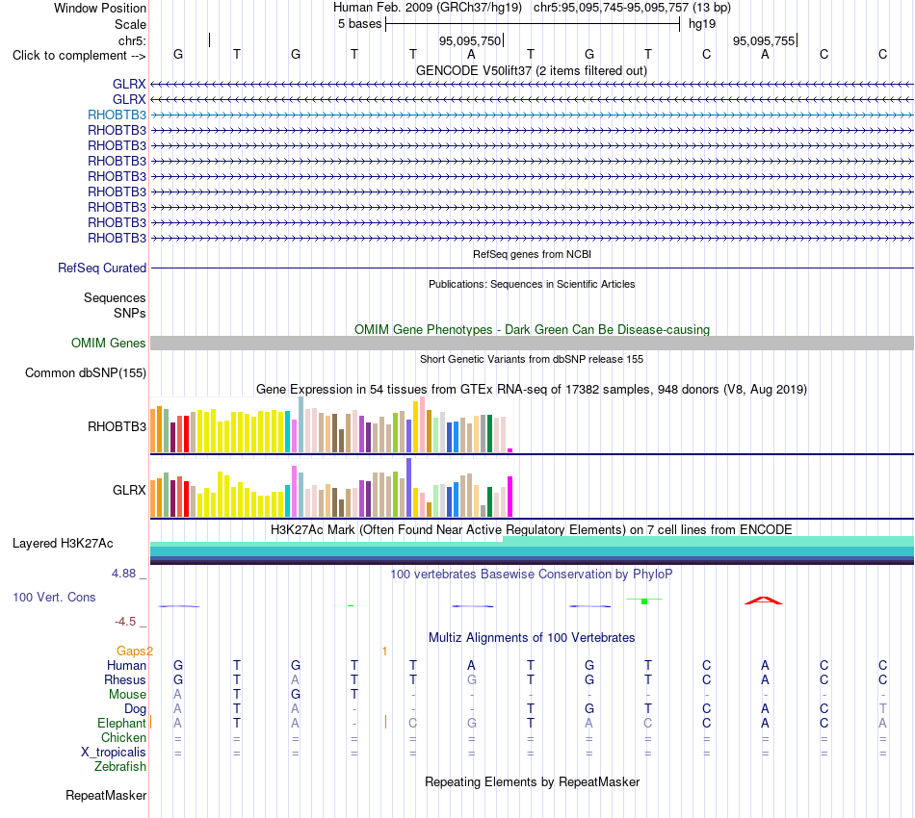Click the GLRX GTEx expression bar chart
This screenshot has height=818, width=915.
coord(331,489)
